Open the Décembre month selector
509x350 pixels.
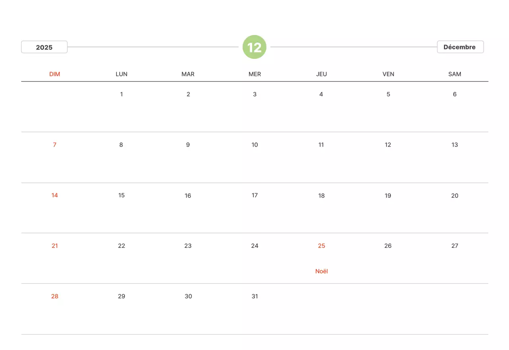[460, 47]
